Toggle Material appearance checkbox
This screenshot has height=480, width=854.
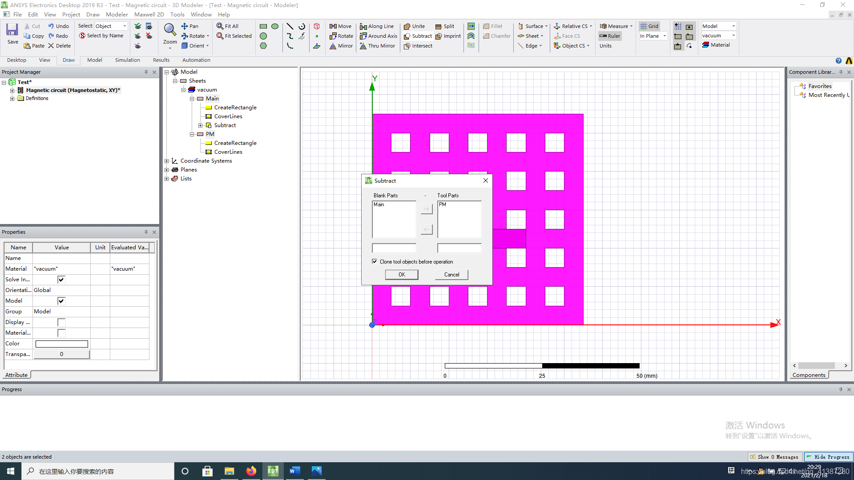(x=61, y=333)
